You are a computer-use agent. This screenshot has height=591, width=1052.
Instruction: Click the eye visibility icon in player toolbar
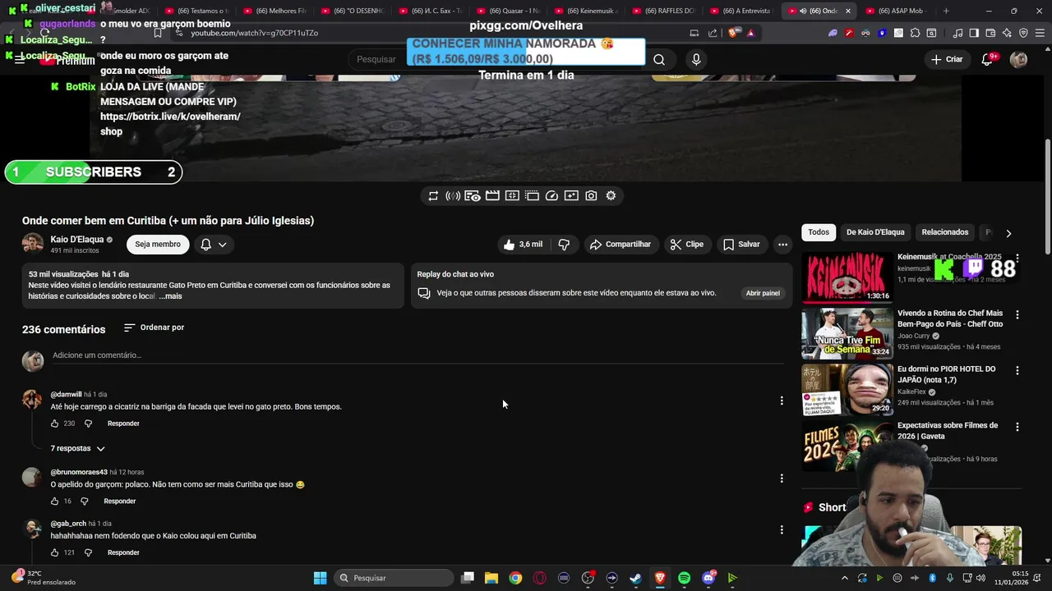[x=473, y=196]
